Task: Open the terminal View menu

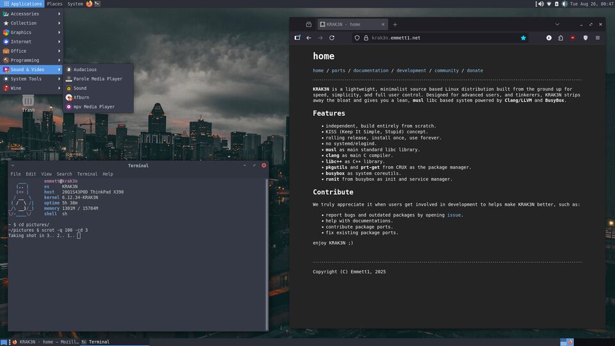Action: point(46,174)
